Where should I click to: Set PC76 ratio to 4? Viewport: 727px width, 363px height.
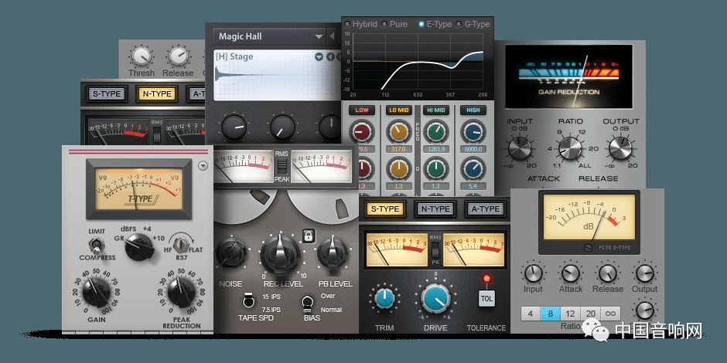[531, 314]
